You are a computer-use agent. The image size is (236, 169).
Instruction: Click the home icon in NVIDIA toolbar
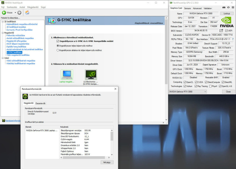click(x=27, y=12)
